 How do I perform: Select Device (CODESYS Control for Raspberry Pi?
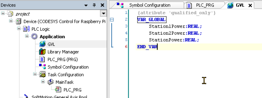(x=64, y=22)
